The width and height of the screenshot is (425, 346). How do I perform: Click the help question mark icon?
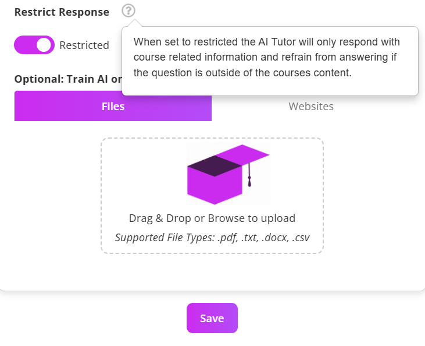(128, 10)
